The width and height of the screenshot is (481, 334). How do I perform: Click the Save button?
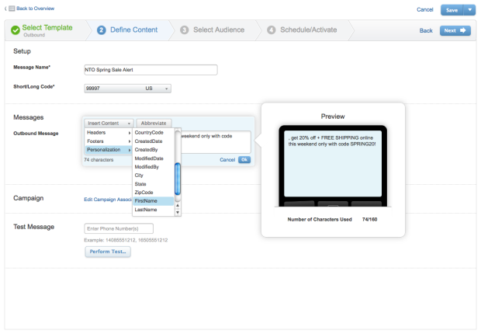(452, 10)
